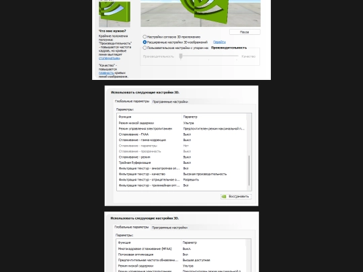Select the greyed 'Сглаживание - прозрачность' row
Image resolution: width=363 pixels, height=272 pixels.
(x=182, y=151)
